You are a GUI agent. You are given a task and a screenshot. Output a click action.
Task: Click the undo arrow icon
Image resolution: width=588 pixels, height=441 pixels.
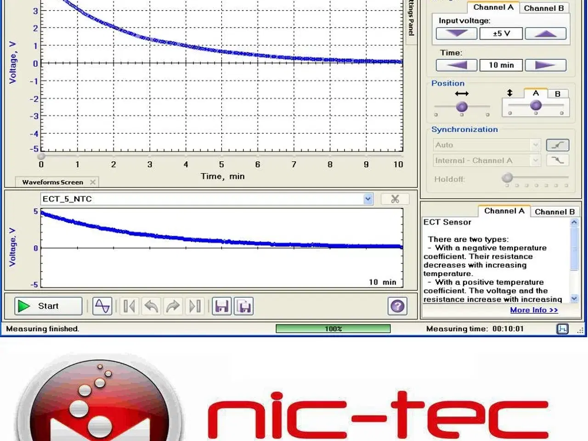[151, 306]
